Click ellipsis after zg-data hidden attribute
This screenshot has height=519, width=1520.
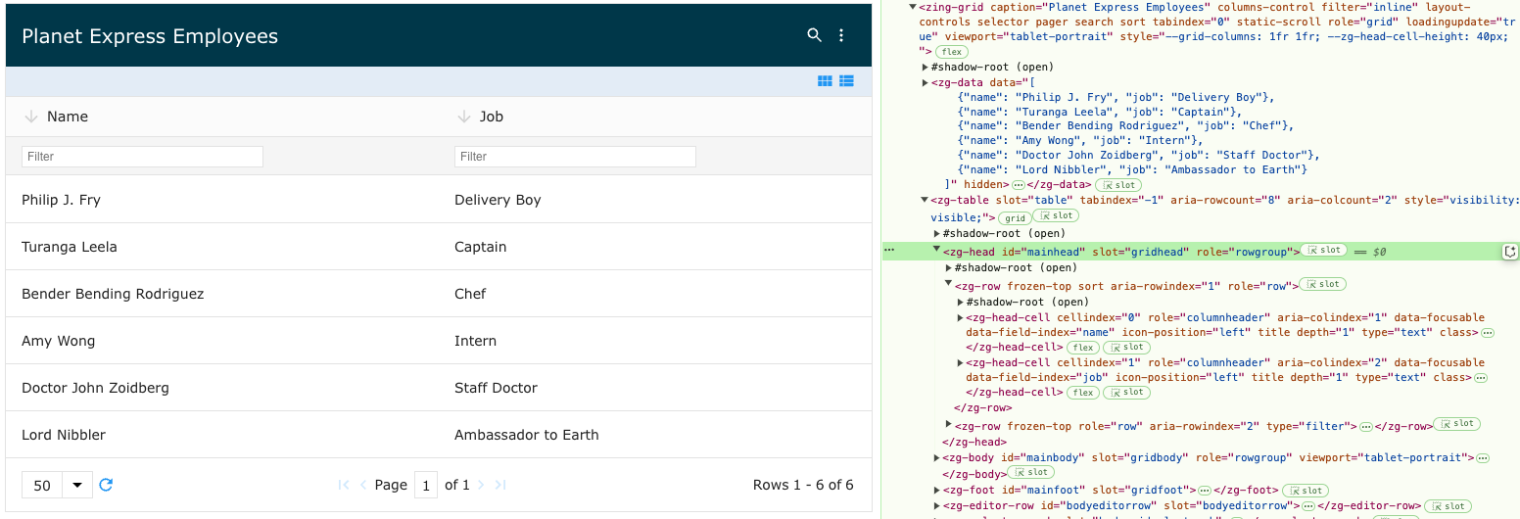click(x=1019, y=184)
